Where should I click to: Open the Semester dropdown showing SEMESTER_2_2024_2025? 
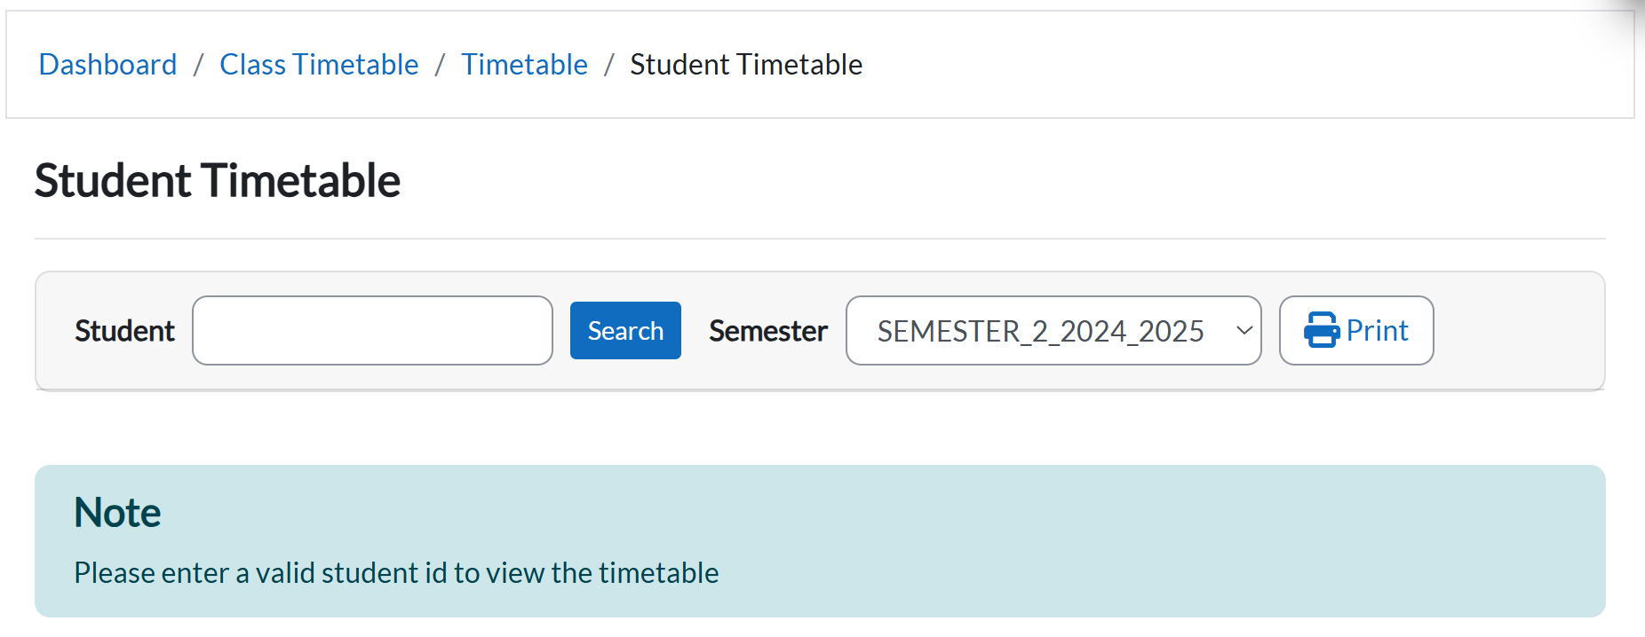1039,330
